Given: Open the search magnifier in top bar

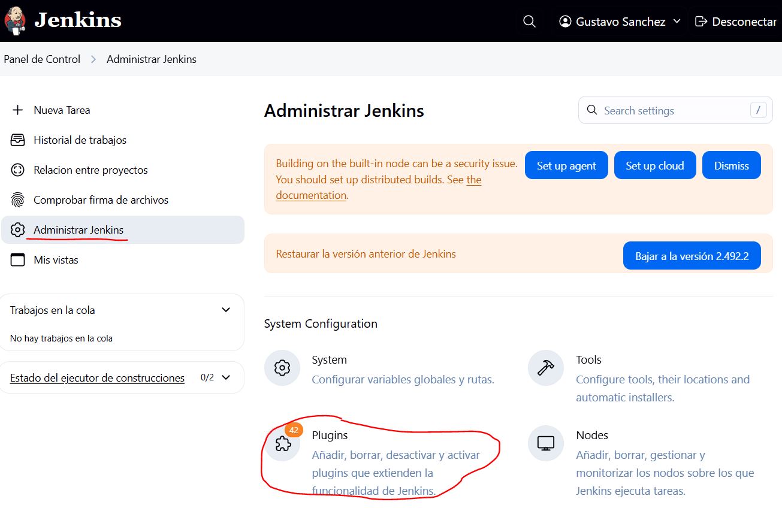Looking at the screenshot, I should point(529,21).
